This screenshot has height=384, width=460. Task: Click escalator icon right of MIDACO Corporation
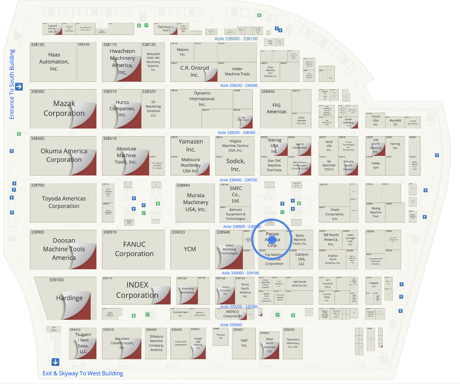(277, 315)
